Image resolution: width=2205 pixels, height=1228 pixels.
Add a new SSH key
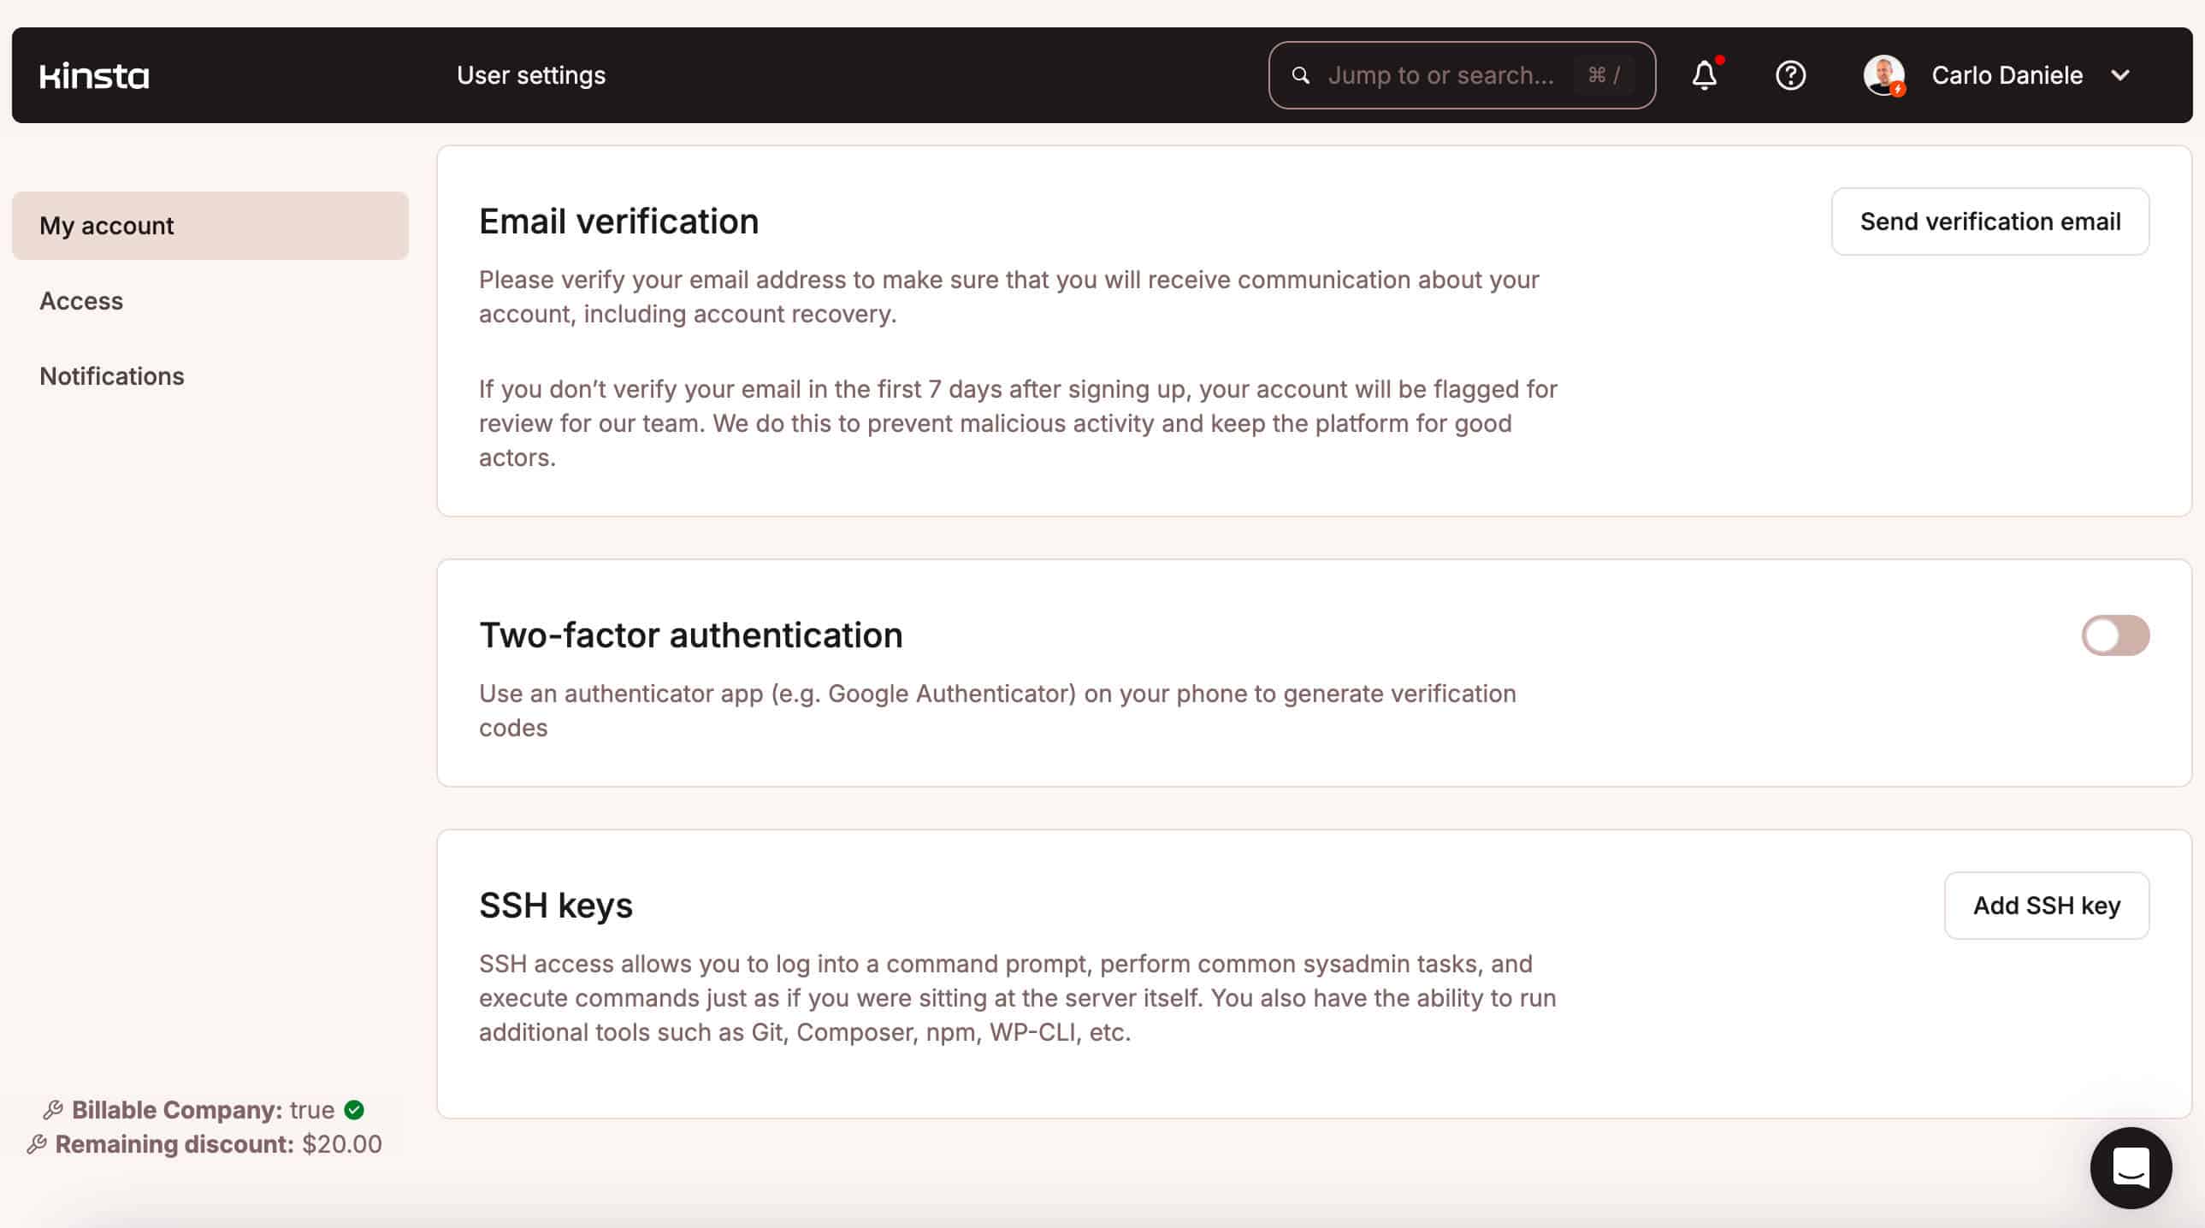pyautogui.click(x=2047, y=905)
